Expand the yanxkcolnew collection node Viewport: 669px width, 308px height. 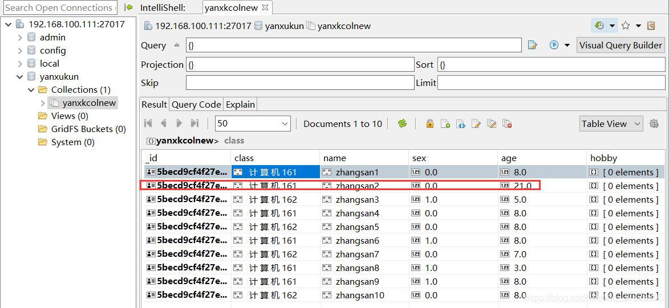click(x=43, y=102)
